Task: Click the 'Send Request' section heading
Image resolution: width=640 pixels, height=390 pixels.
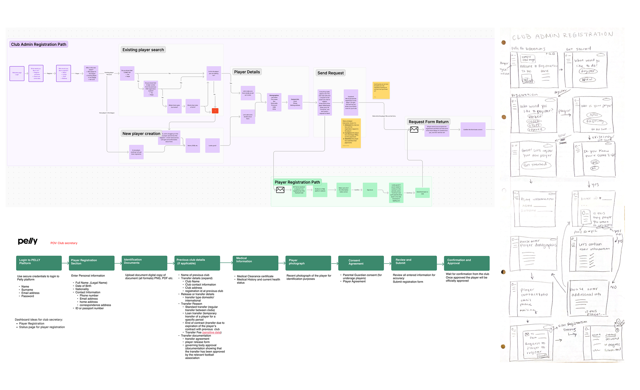Action: (x=330, y=73)
